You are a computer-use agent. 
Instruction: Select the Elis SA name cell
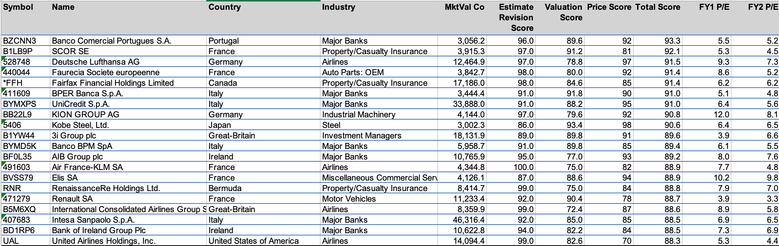pyautogui.click(x=128, y=178)
